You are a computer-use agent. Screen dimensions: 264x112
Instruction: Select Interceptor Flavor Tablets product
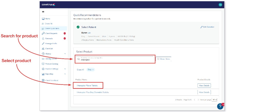click(87, 86)
